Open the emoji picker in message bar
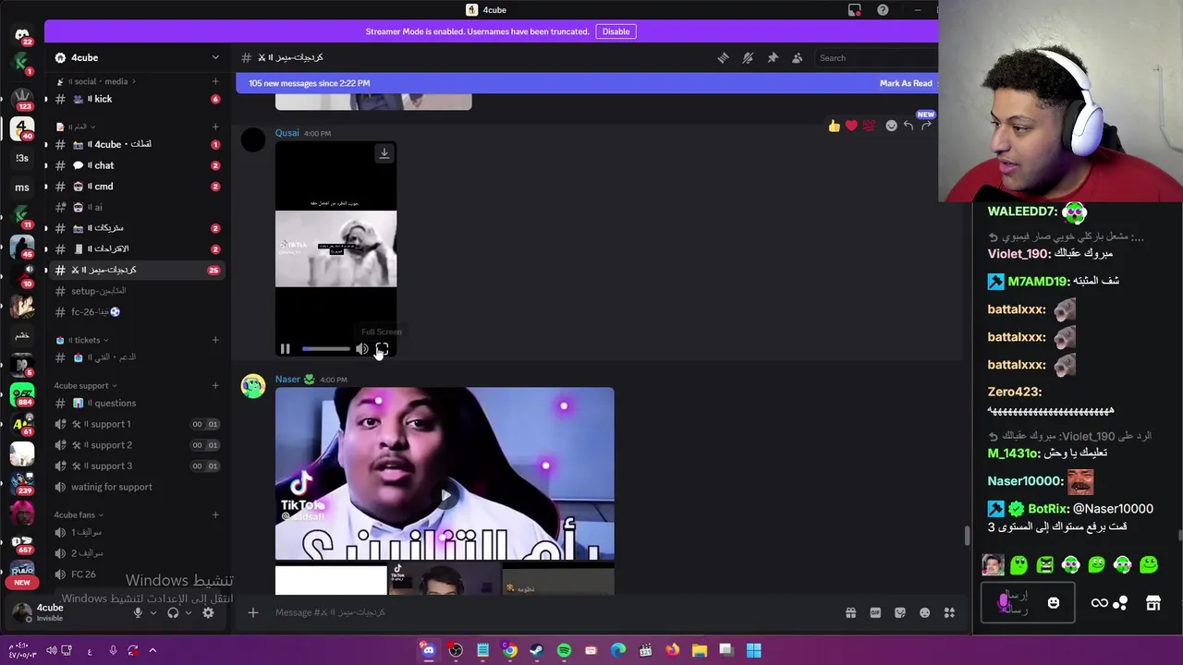1183x665 pixels. click(x=924, y=612)
